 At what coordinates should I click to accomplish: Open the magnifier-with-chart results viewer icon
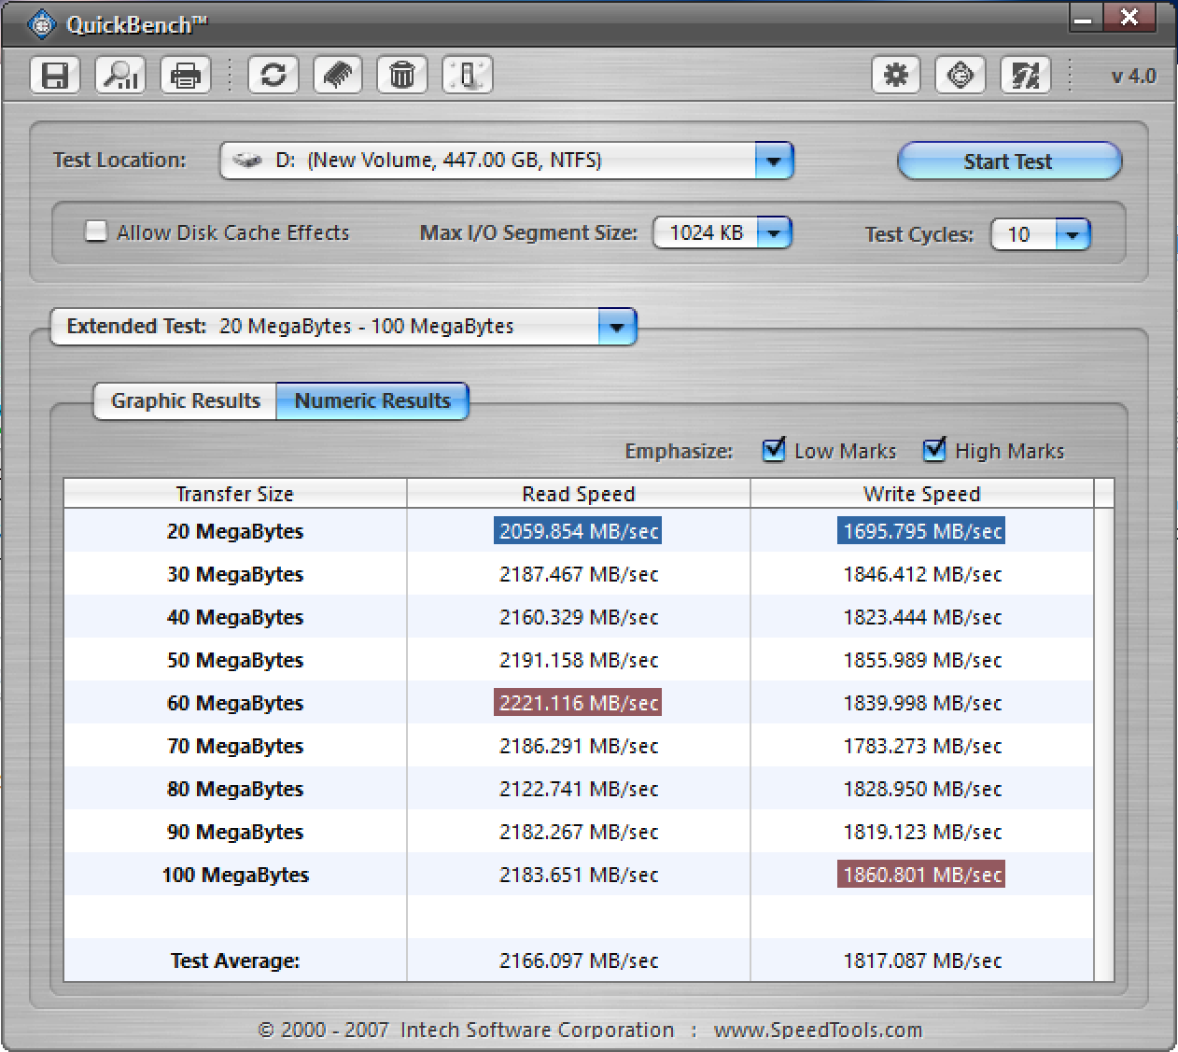click(x=120, y=76)
